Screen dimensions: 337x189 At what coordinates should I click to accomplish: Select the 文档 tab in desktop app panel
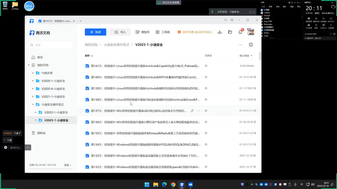(x=277, y=7)
